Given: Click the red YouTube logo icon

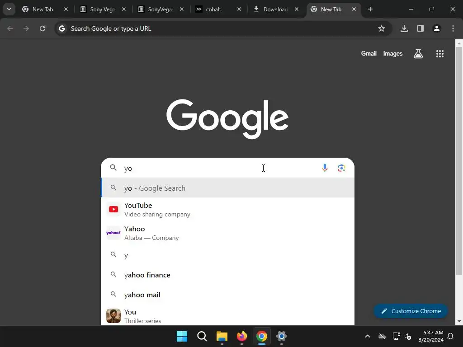Looking at the screenshot, I should click(113, 209).
